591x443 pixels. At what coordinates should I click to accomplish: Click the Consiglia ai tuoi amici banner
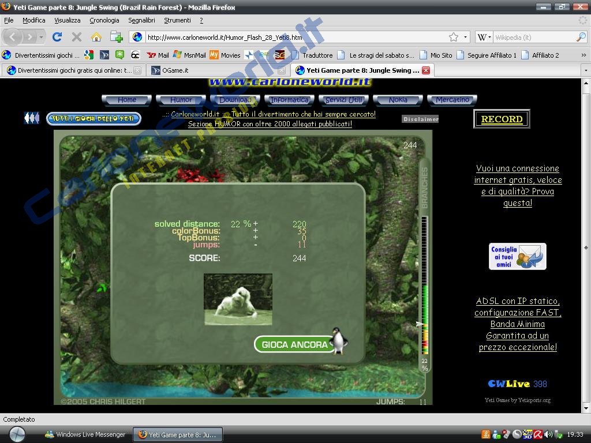(x=518, y=257)
